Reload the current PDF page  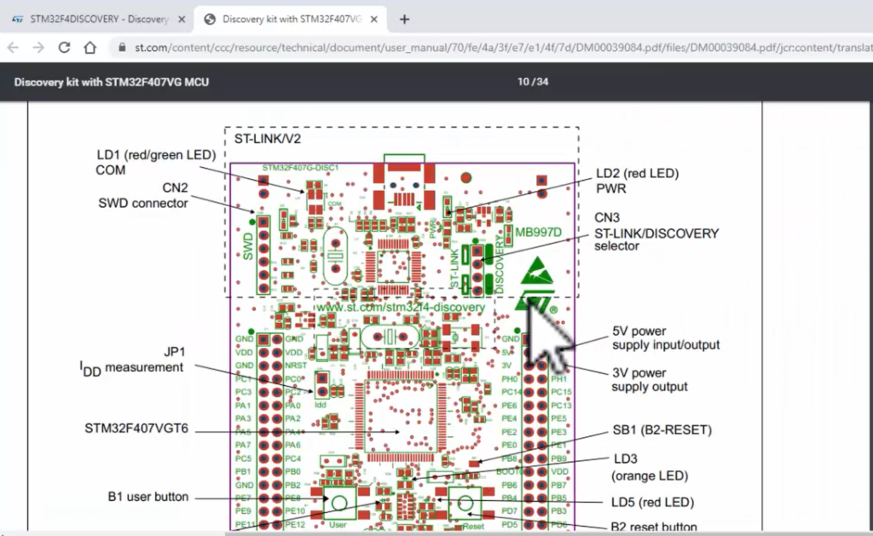pyautogui.click(x=64, y=48)
